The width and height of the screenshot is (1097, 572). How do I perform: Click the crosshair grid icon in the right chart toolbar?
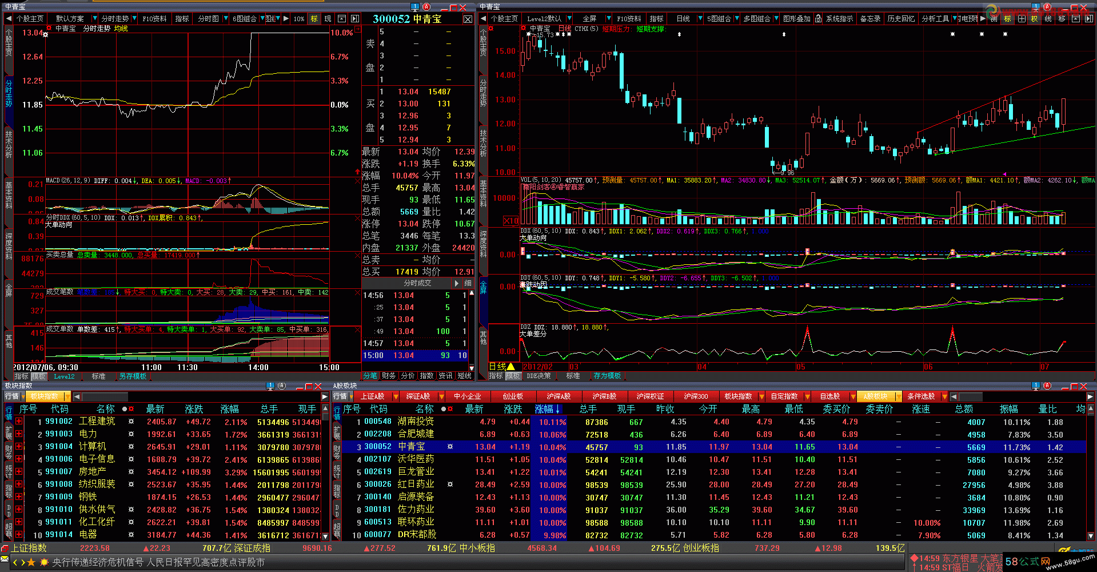tap(1021, 18)
